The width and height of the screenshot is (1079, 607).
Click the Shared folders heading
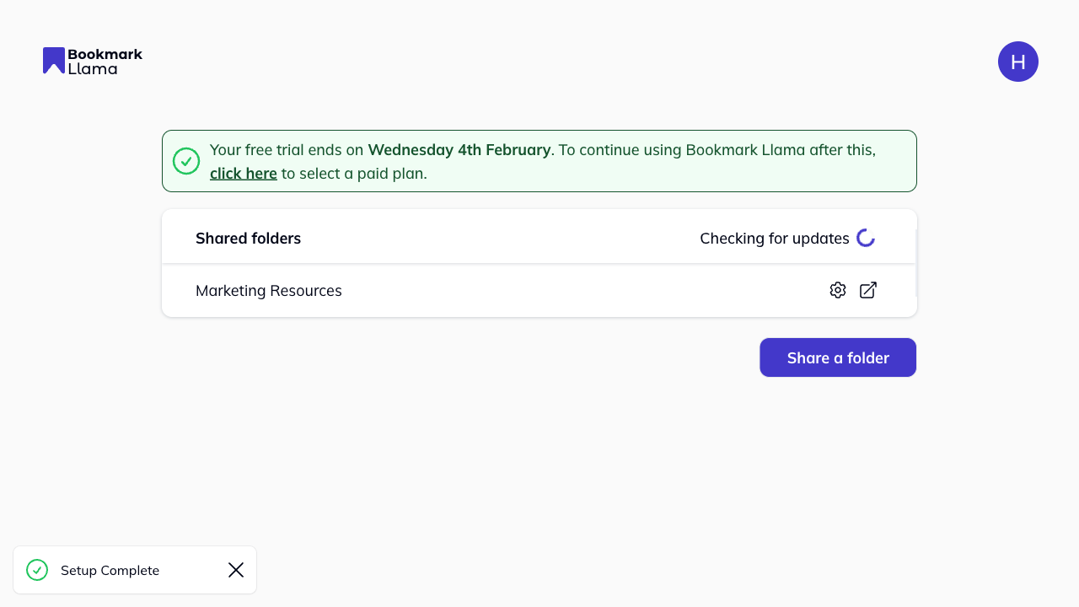[x=248, y=239]
